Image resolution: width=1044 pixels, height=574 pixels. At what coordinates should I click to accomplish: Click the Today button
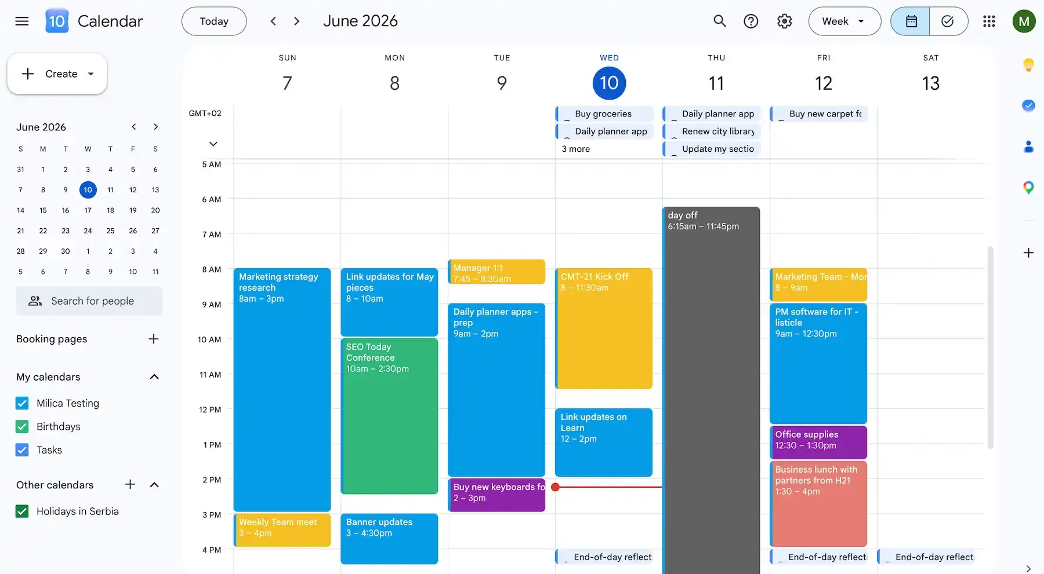point(214,21)
